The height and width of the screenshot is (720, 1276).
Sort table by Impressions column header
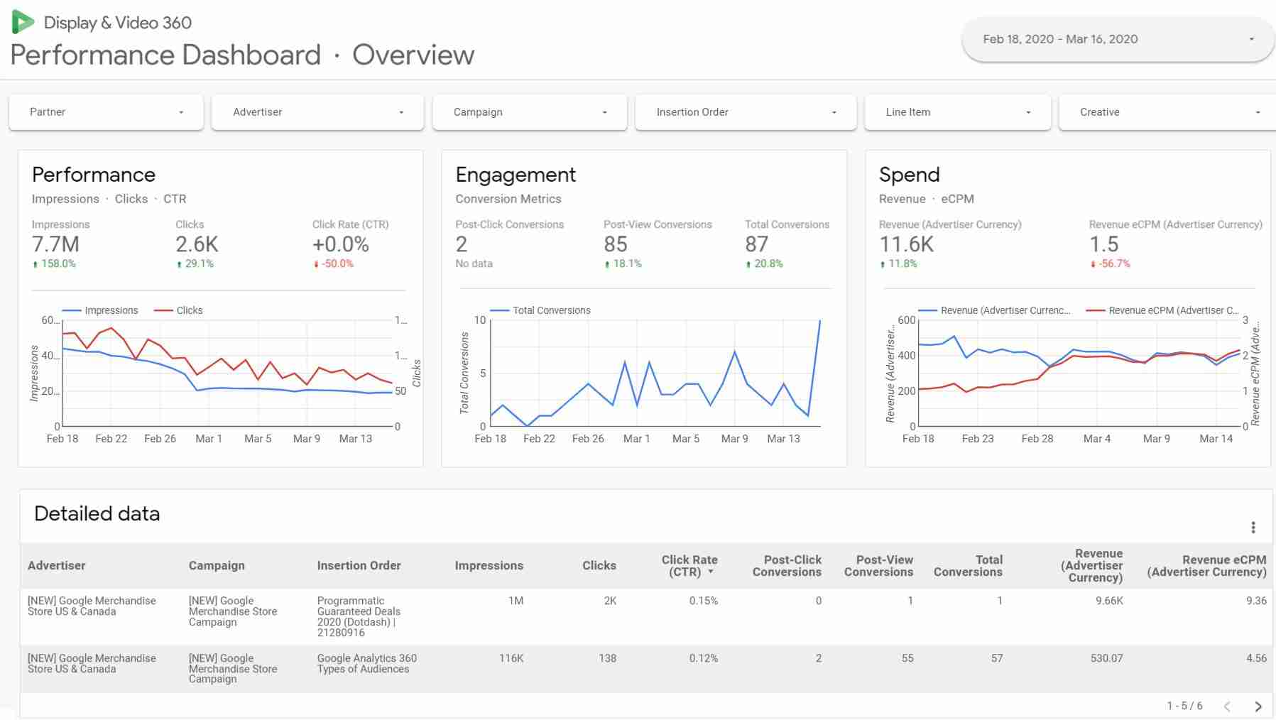point(489,566)
